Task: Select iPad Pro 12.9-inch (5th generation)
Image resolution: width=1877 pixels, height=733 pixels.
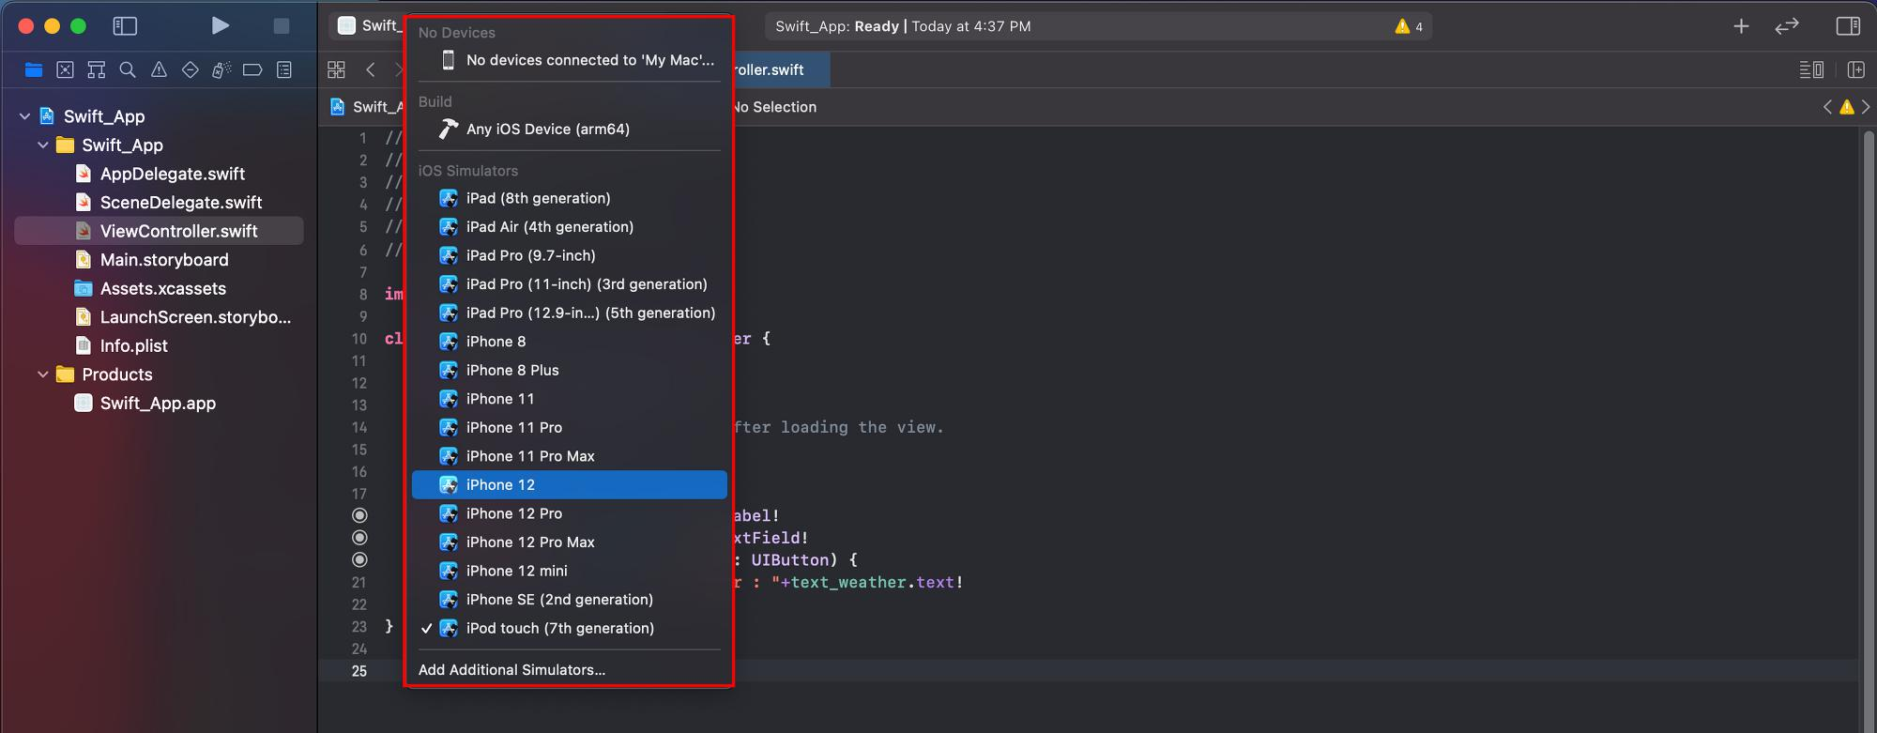Action: click(x=569, y=313)
